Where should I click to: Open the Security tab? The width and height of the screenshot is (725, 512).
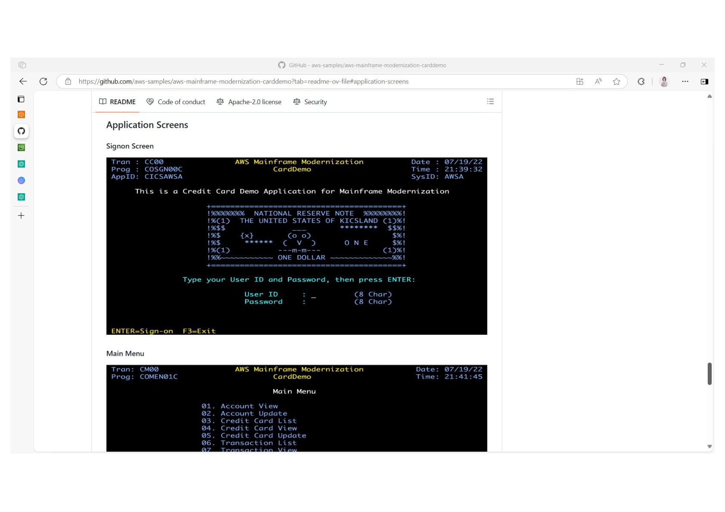pyautogui.click(x=310, y=102)
